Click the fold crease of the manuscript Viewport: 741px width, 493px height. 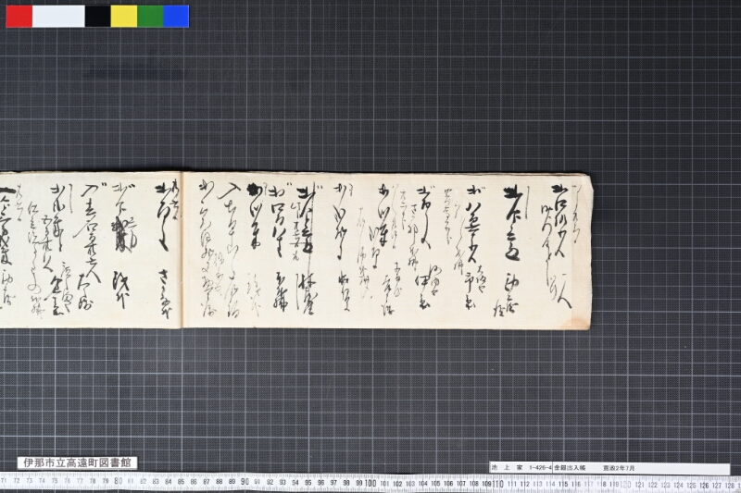pyautogui.click(x=182, y=250)
